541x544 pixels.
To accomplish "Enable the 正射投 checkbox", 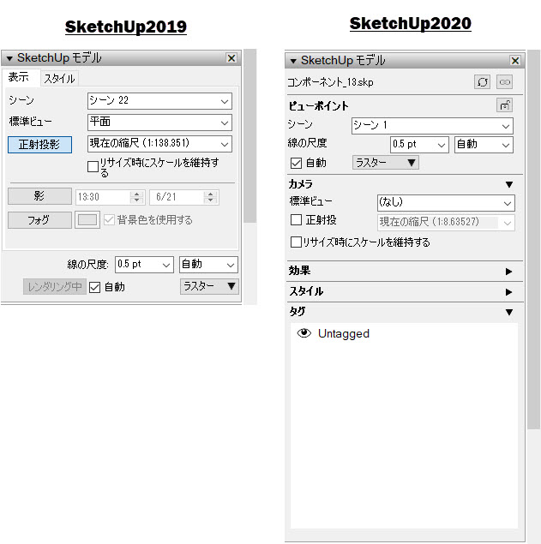I will (x=296, y=220).
